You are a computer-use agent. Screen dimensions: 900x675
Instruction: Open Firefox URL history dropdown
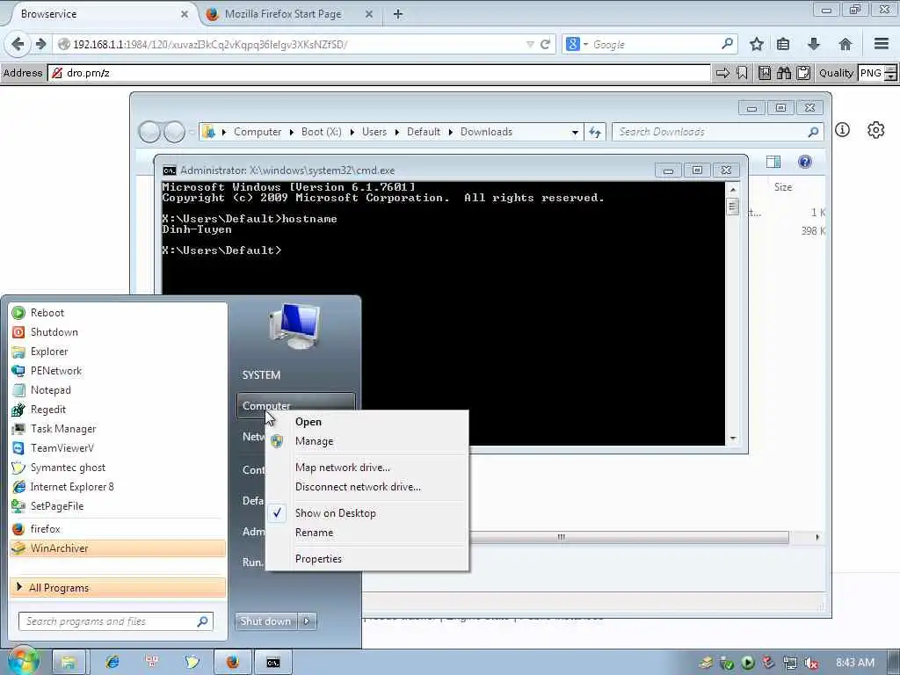pyautogui.click(x=530, y=44)
